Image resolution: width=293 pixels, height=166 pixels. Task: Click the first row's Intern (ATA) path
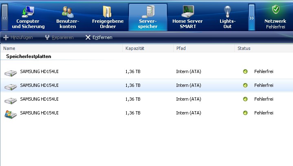(x=189, y=71)
